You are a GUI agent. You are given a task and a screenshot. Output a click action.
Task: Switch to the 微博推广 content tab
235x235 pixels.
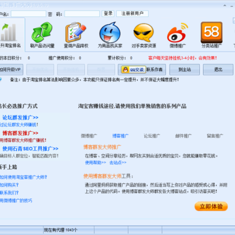pyautogui.click(x=89, y=136)
